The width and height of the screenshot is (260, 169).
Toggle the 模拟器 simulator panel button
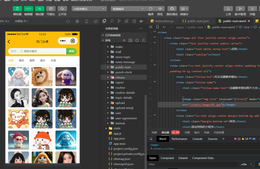(x=17, y=8)
